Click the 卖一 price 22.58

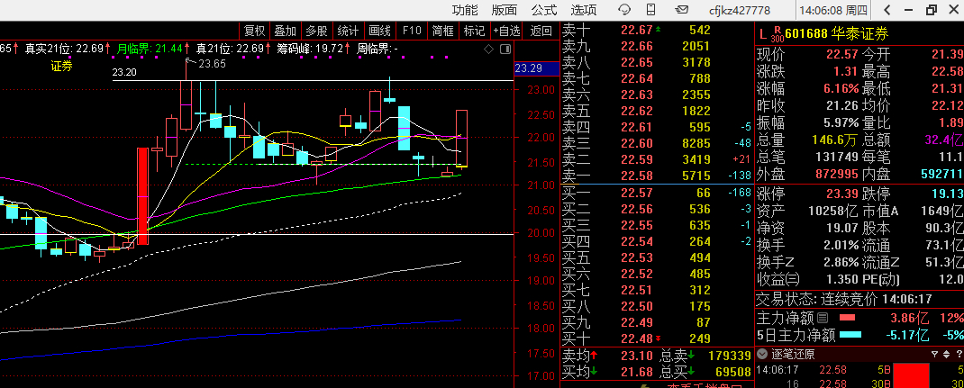(636, 176)
